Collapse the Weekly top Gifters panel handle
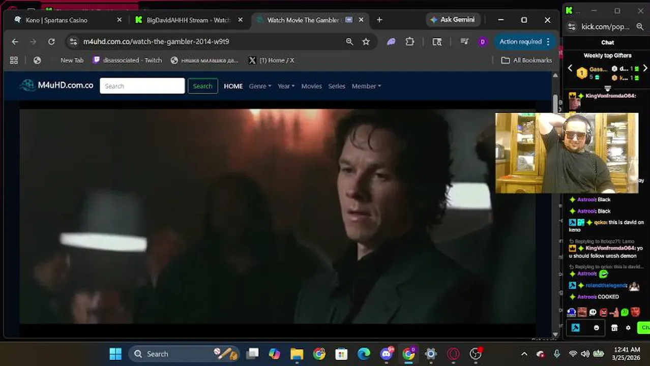650x366 pixels. pyautogui.click(x=607, y=89)
